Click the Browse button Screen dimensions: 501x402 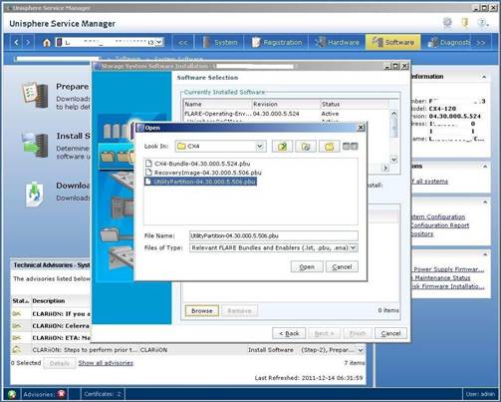[x=202, y=311]
